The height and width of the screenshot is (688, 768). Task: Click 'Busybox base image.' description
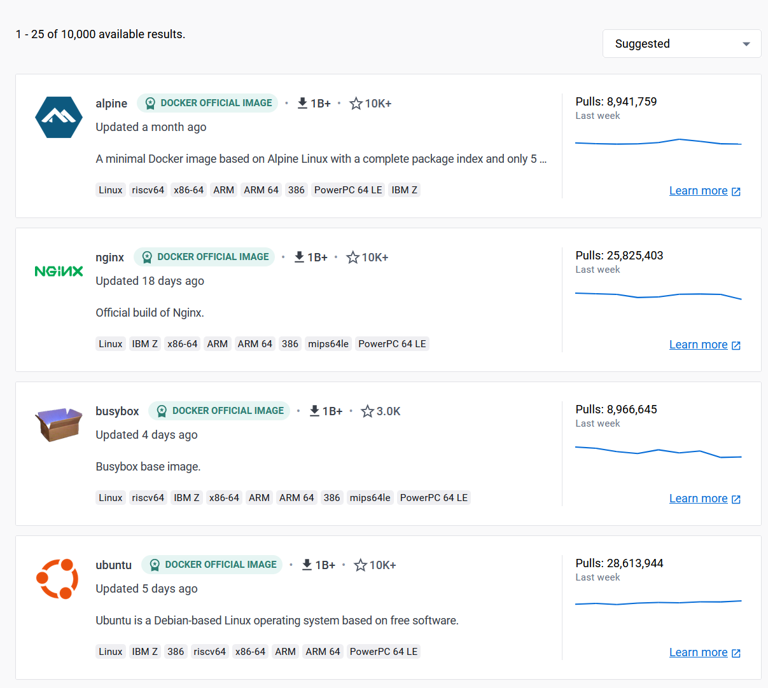(148, 467)
